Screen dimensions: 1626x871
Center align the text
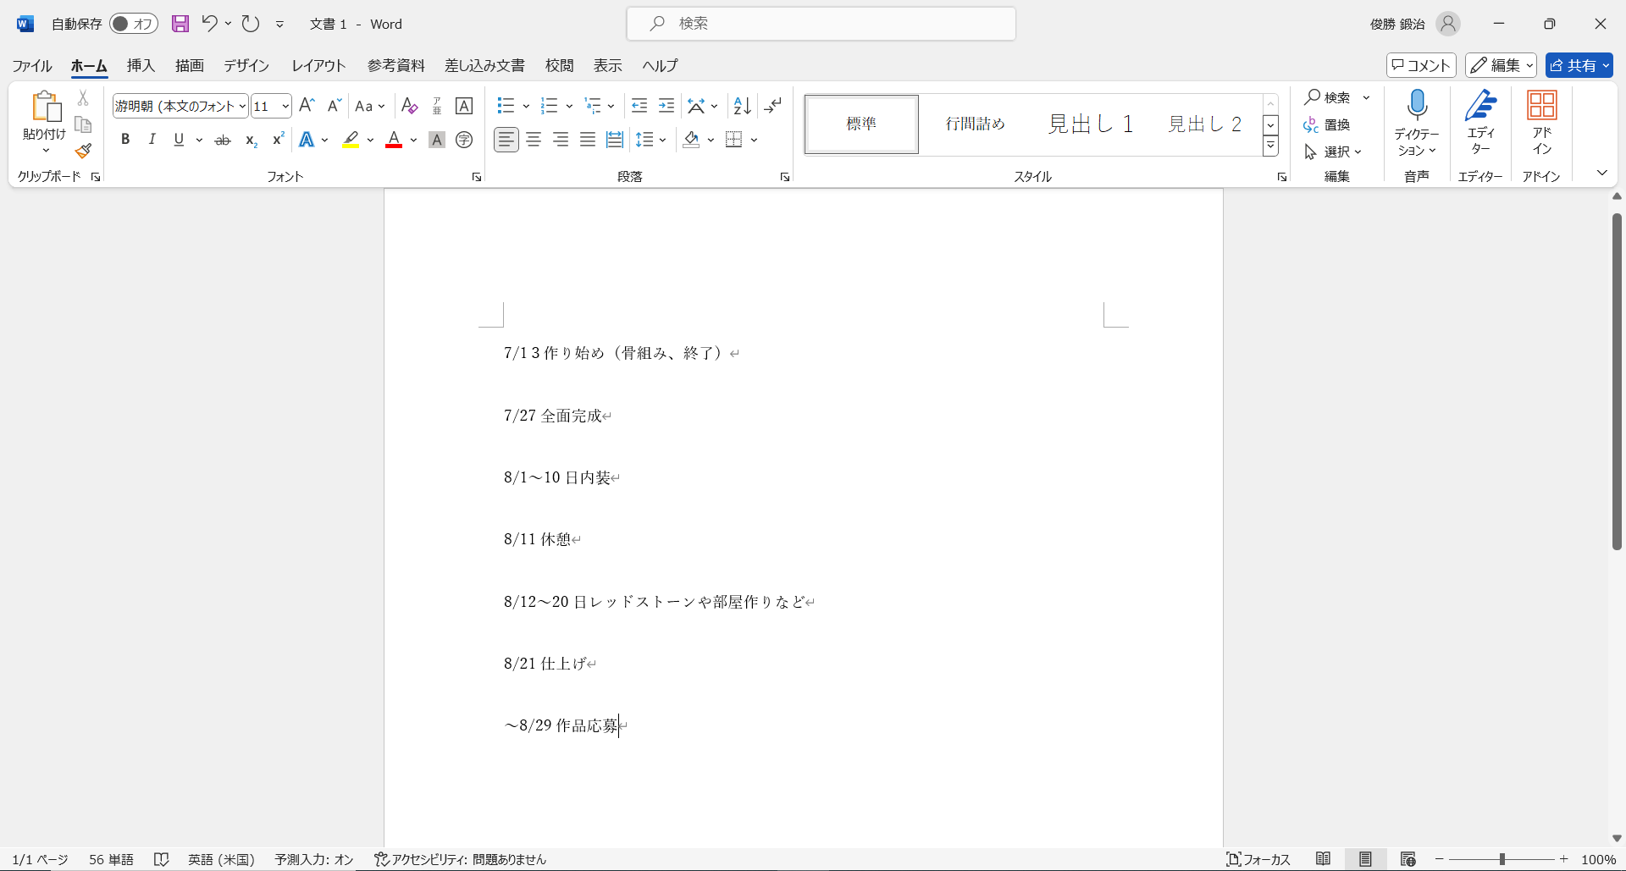tap(534, 140)
